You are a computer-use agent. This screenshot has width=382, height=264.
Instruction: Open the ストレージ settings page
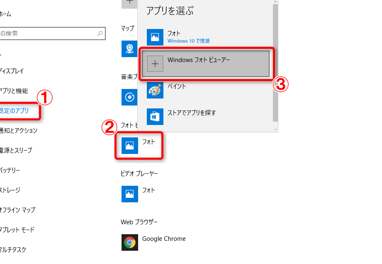[x=10, y=190]
